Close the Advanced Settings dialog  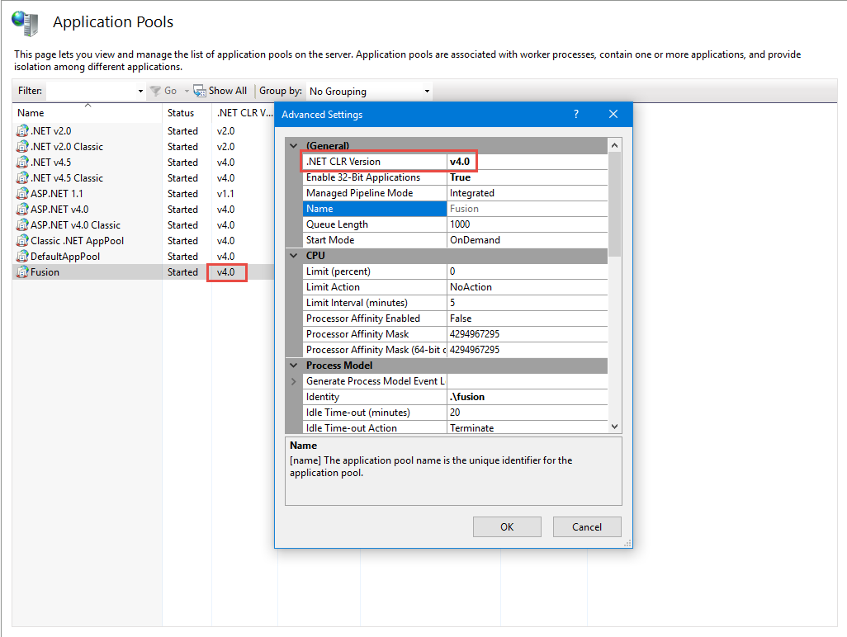tap(613, 114)
